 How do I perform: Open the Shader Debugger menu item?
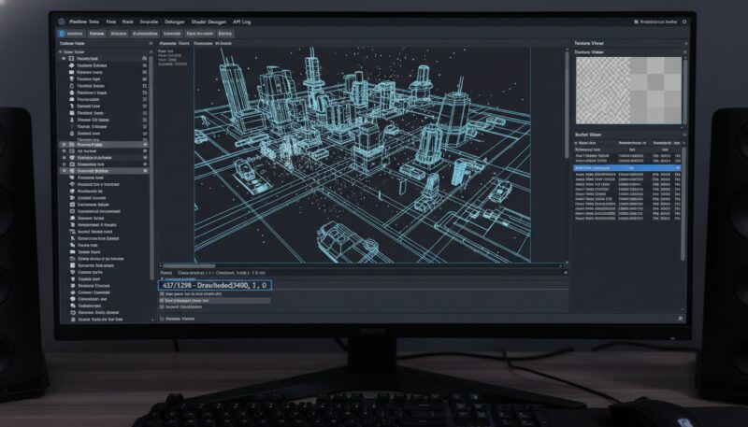tap(204, 20)
